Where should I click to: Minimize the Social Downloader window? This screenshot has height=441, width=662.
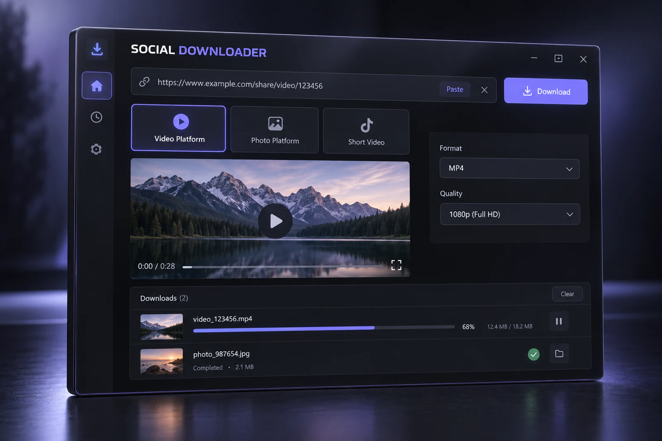[x=534, y=58]
